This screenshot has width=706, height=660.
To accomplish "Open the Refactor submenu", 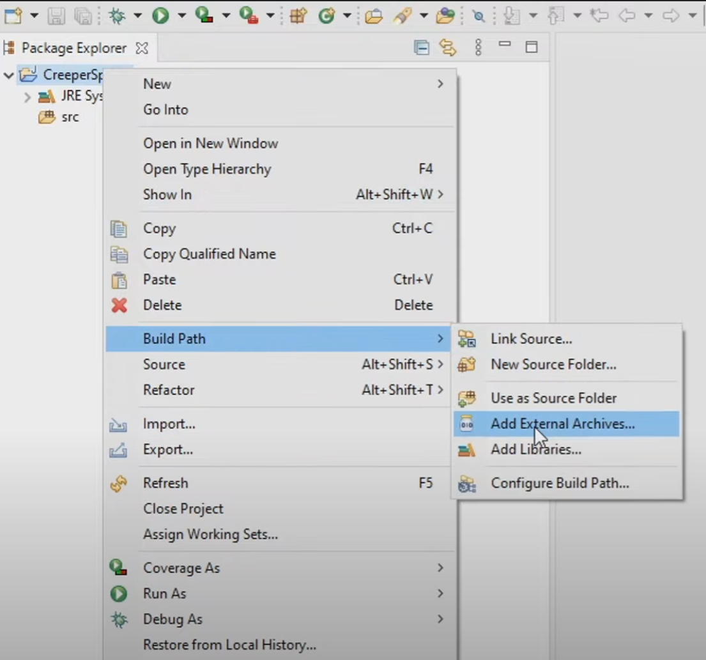I will tap(279, 390).
